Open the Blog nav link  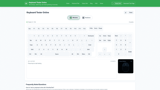(x=91, y=3)
